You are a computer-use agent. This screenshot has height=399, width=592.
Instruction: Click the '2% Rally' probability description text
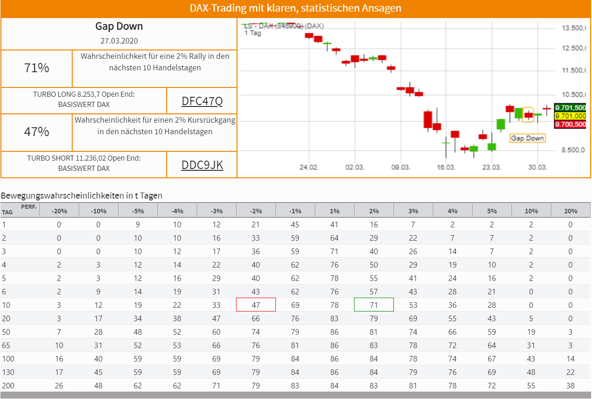click(x=155, y=62)
